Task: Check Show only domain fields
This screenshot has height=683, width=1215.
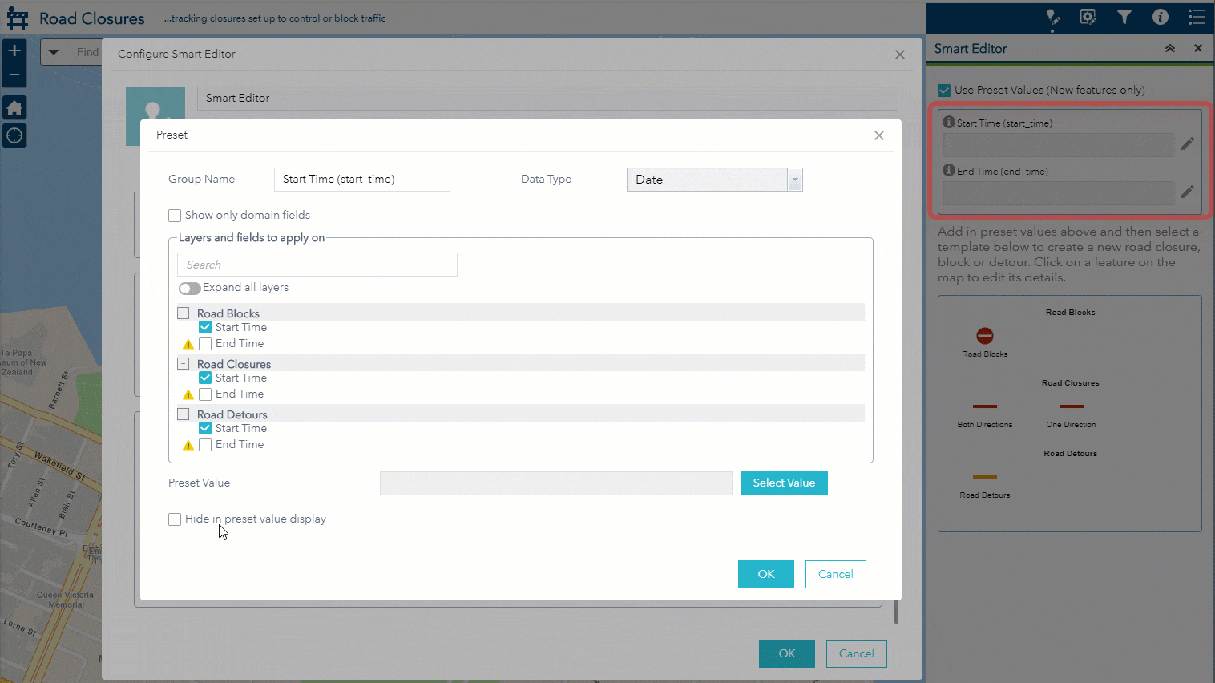Action: pyautogui.click(x=175, y=216)
